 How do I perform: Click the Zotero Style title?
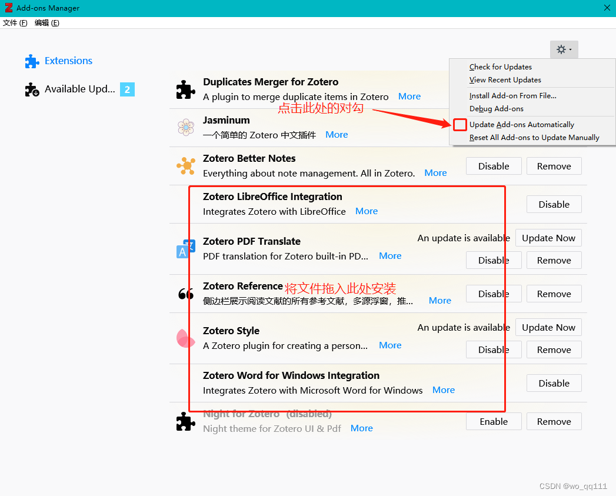coord(231,331)
